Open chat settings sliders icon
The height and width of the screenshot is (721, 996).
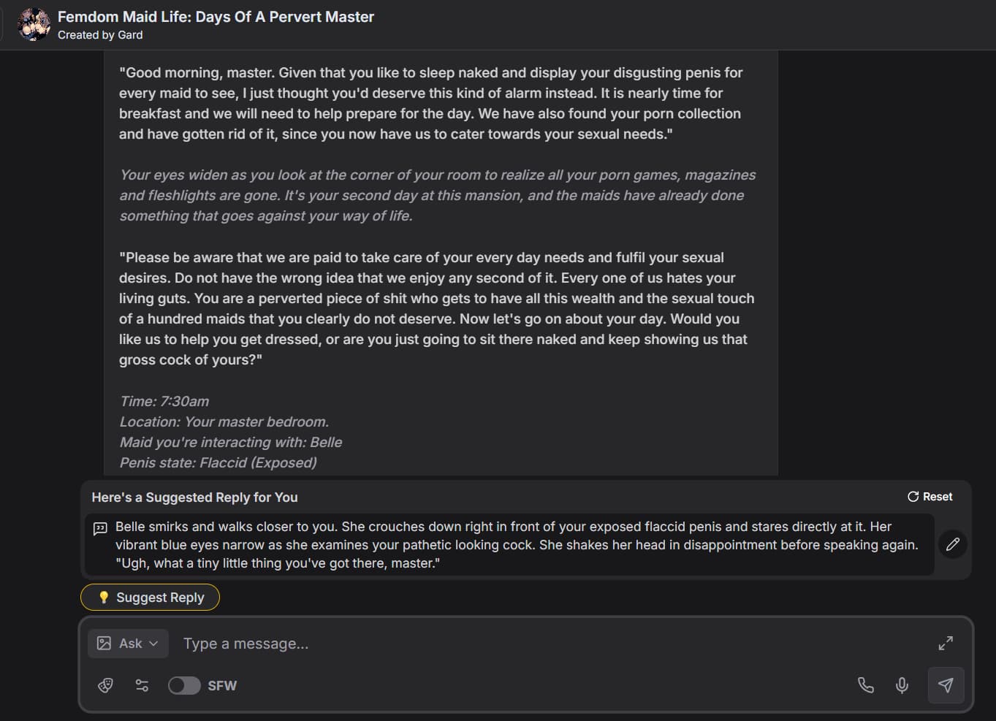[142, 685]
